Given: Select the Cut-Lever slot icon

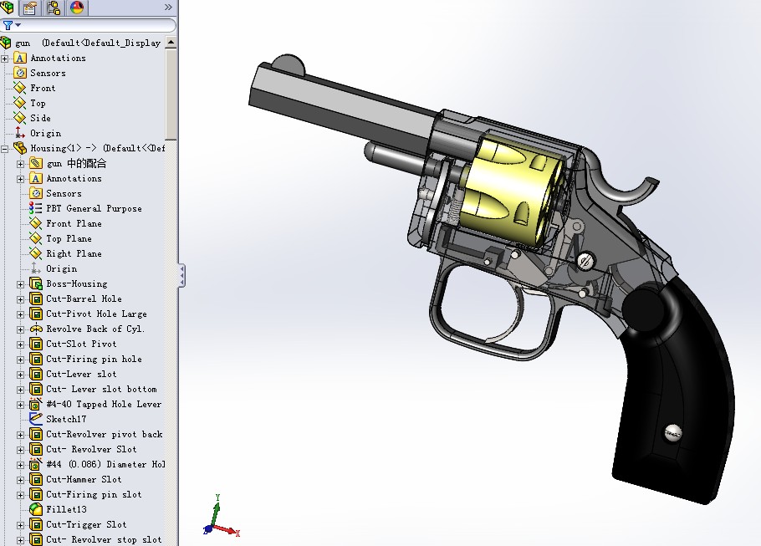Looking at the screenshot, I should (x=35, y=374).
